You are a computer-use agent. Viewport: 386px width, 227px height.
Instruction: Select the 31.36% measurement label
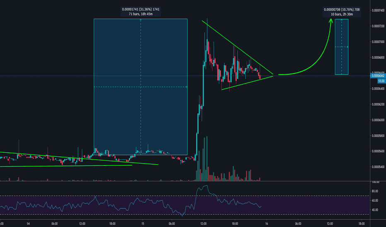point(140,9)
